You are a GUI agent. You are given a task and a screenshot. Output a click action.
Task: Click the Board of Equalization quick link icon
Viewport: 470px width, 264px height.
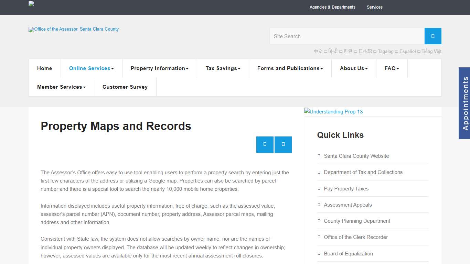(x=319, y=253)
